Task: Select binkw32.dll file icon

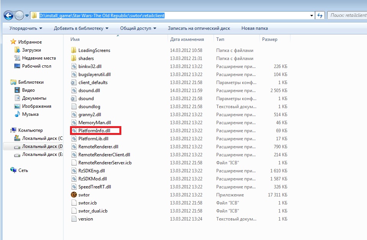Action: [74, 66]
